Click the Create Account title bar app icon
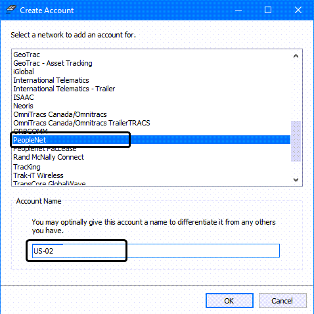The image size is (314, 314). (x=11, y=10)
